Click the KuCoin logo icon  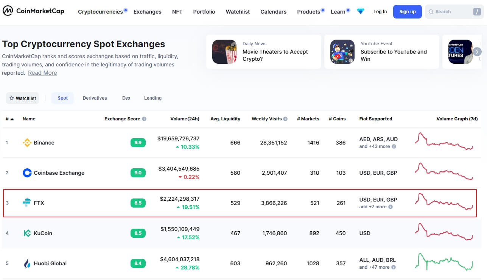point(27,233)
